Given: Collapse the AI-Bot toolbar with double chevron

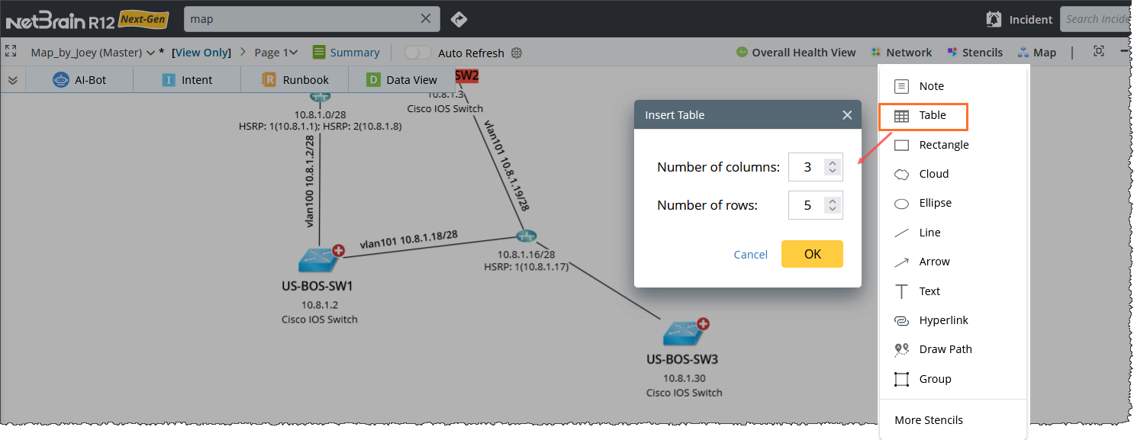Looking at the screenshot, I should pos(13,80).
